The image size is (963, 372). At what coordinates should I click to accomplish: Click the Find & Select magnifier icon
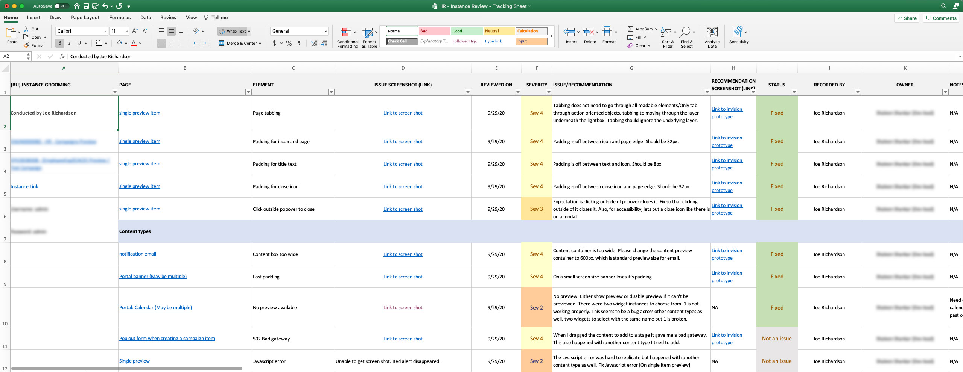tap(685, 32)
